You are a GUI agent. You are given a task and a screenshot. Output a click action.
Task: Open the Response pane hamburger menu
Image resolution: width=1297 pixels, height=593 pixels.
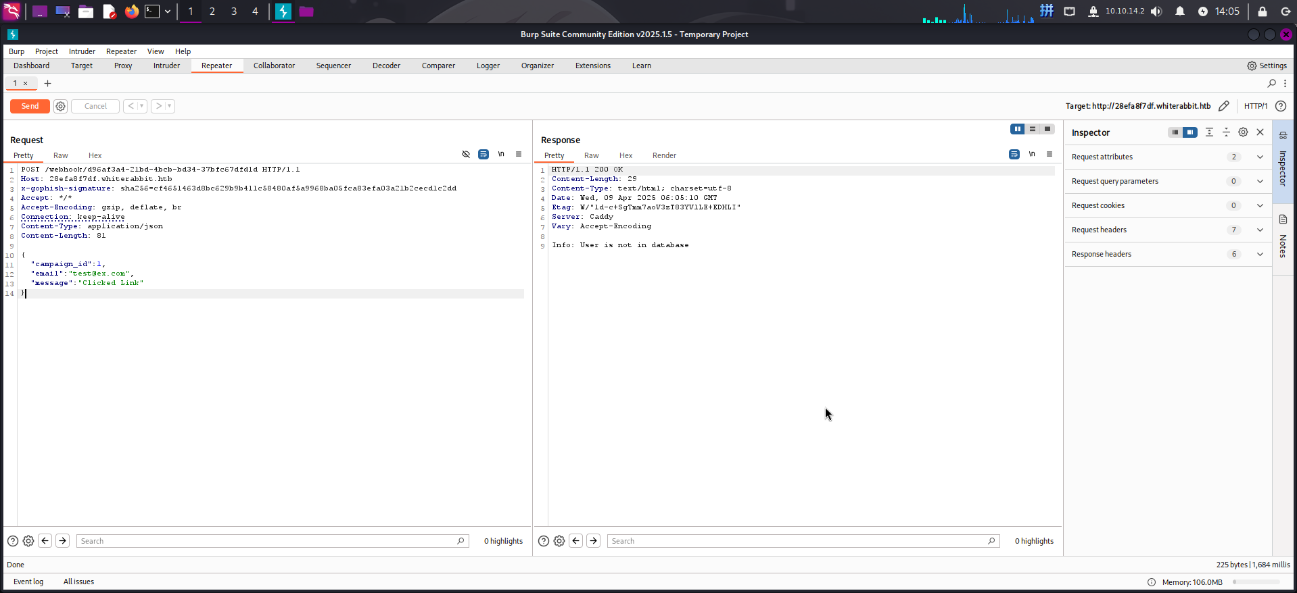point(1050,155)
